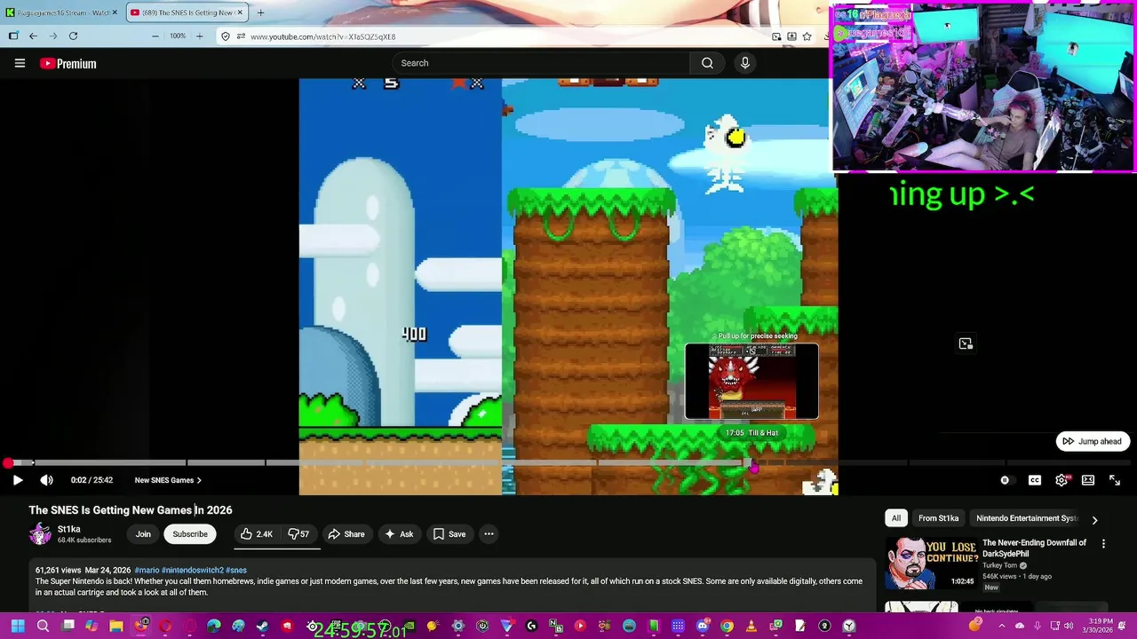Play the video with the play button

[17, 480]
